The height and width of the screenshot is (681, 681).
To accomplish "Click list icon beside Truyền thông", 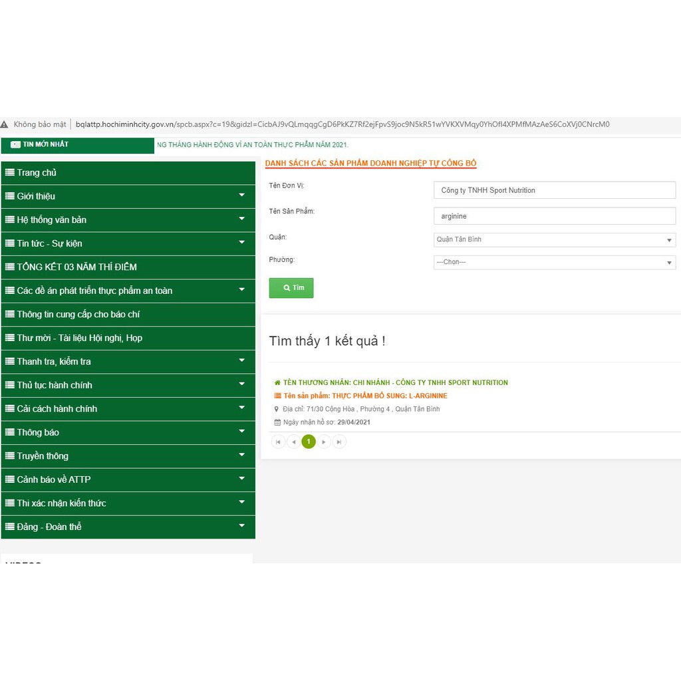I will (x=9, y=456).
